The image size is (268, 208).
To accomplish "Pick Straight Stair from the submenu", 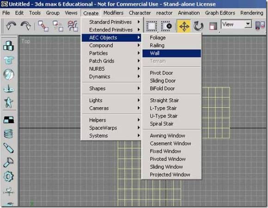I will pos(172,100).
